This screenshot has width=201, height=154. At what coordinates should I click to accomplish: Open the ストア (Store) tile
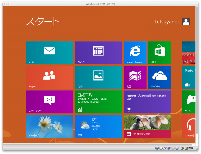[x=160, y=53]
